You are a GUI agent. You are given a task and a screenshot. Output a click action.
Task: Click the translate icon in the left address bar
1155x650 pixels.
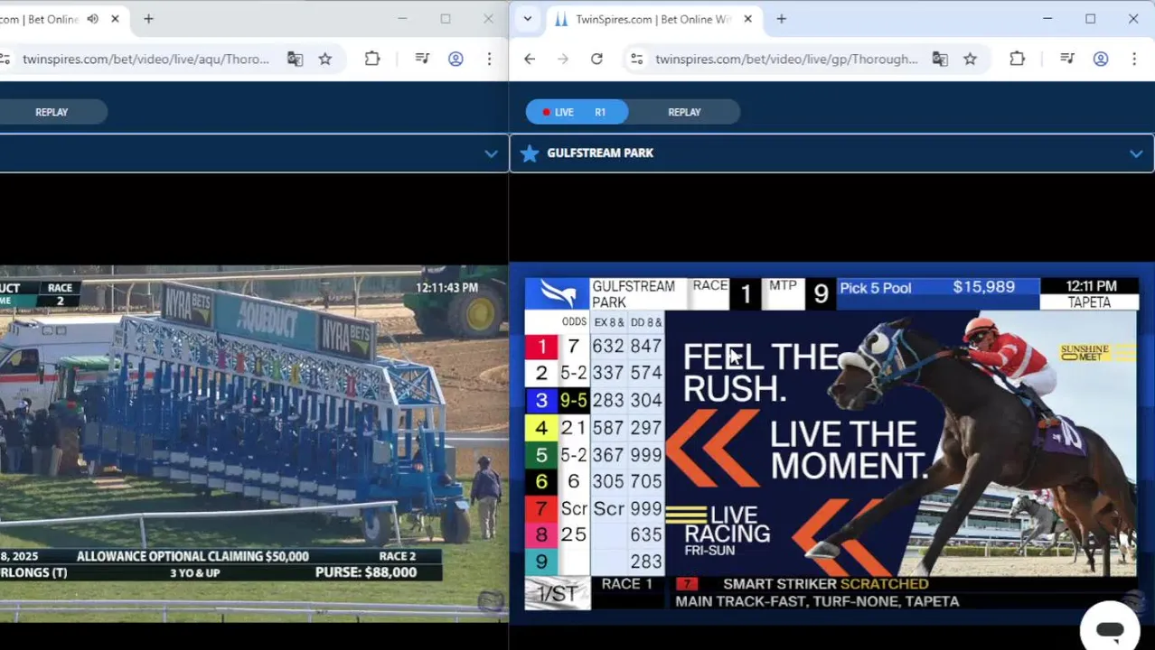(x=295, y=59)
